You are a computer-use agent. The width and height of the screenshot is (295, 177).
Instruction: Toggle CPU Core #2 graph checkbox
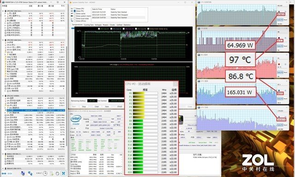coord(111,29)
